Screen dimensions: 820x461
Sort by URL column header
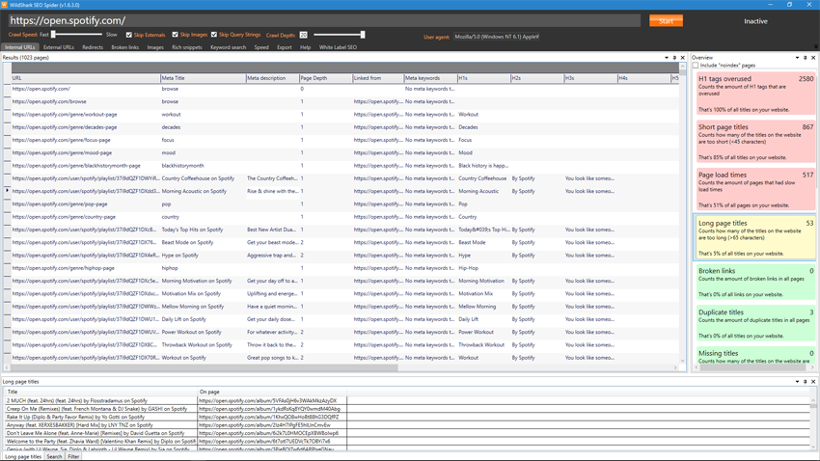coord(86,78)
